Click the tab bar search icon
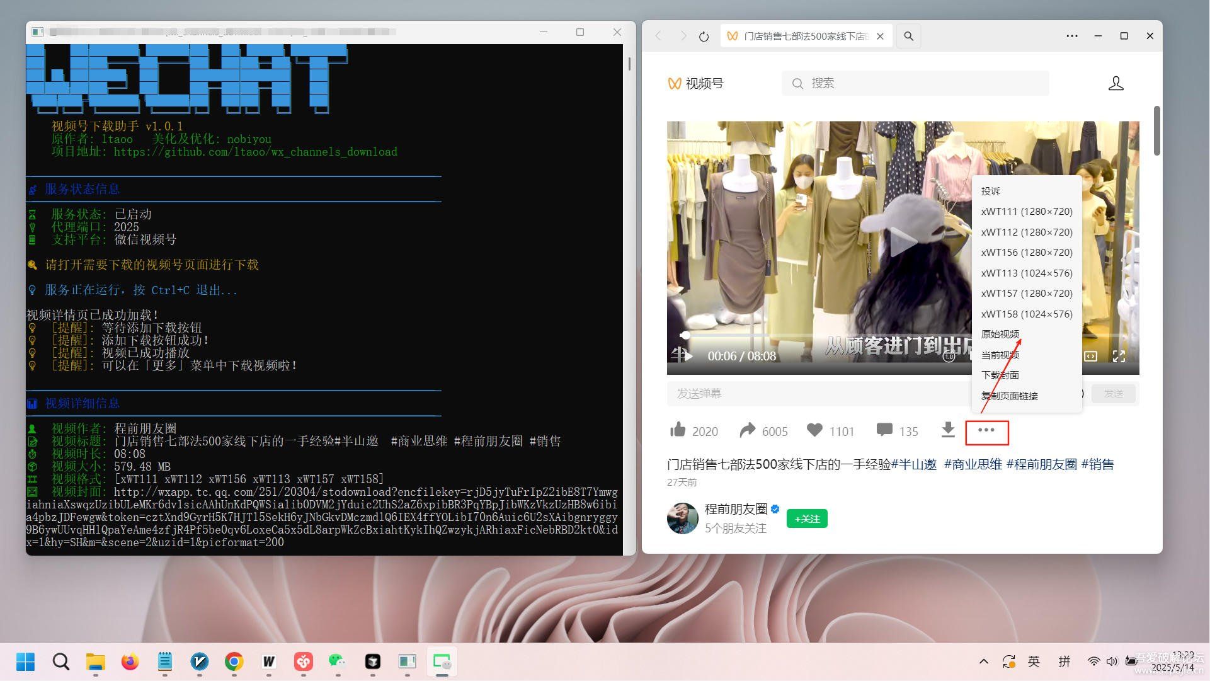This screenshot has height=681, width=1210. coord(908,37)
